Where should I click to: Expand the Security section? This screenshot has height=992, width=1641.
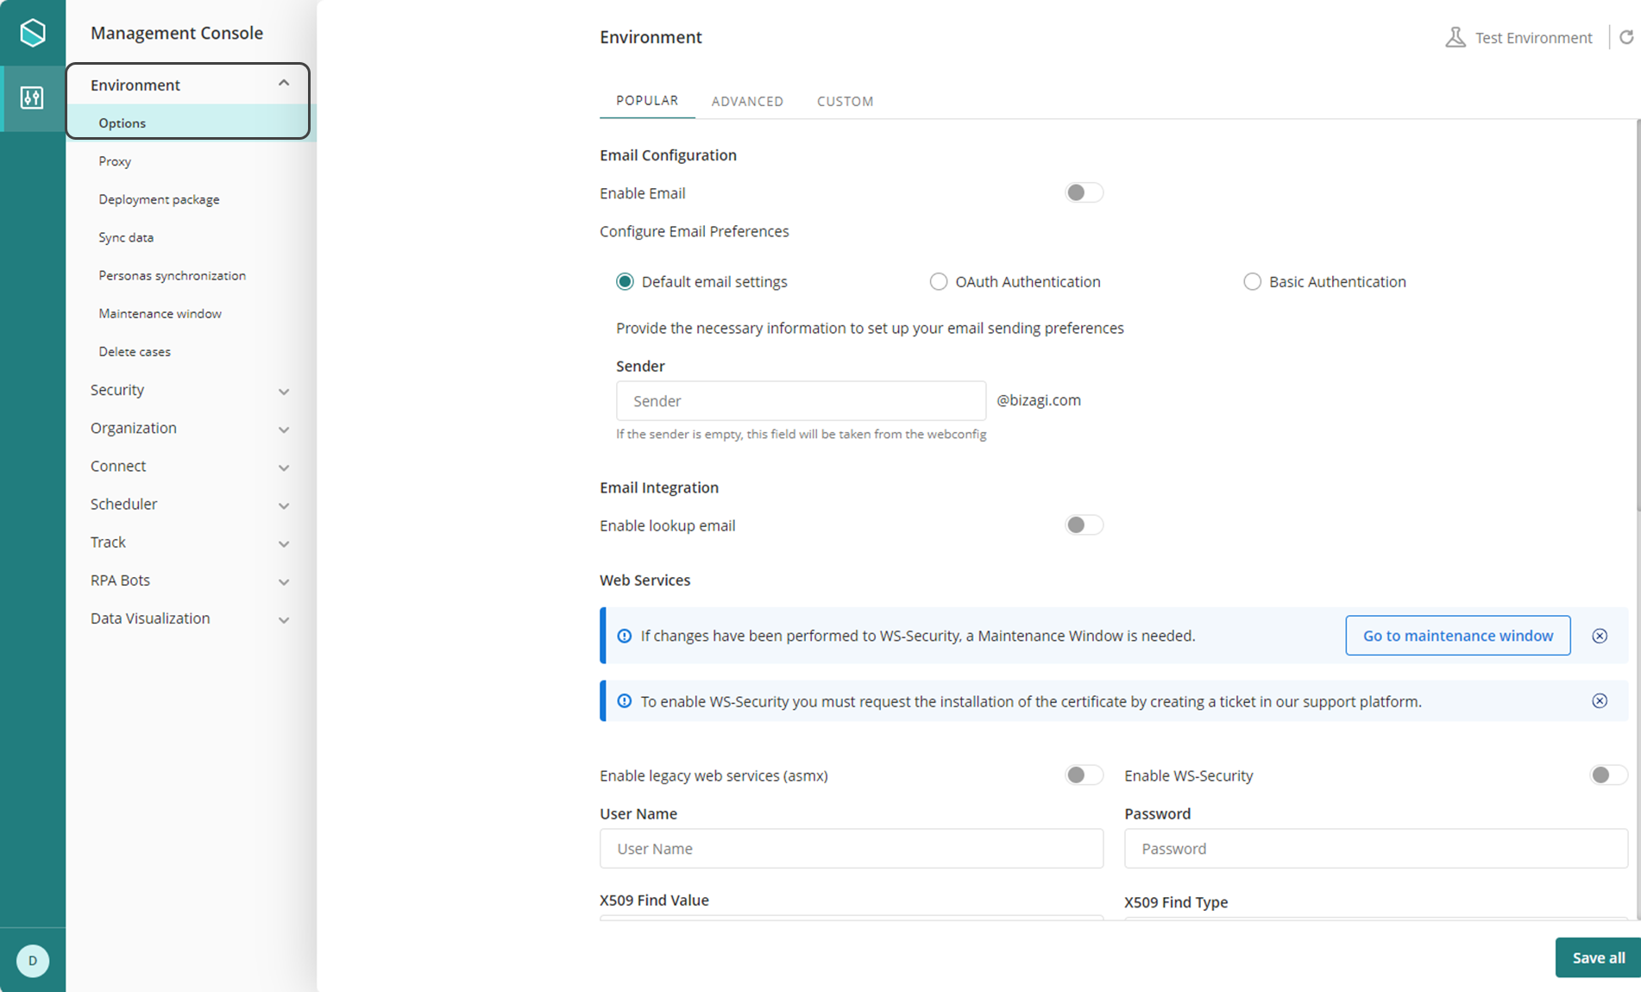190,390
